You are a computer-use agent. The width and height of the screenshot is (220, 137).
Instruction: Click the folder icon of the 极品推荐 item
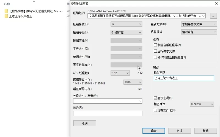[6, 11]
